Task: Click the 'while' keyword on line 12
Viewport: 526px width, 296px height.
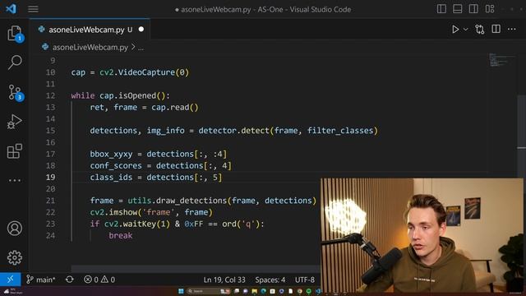Action: [x=82, y=95]
